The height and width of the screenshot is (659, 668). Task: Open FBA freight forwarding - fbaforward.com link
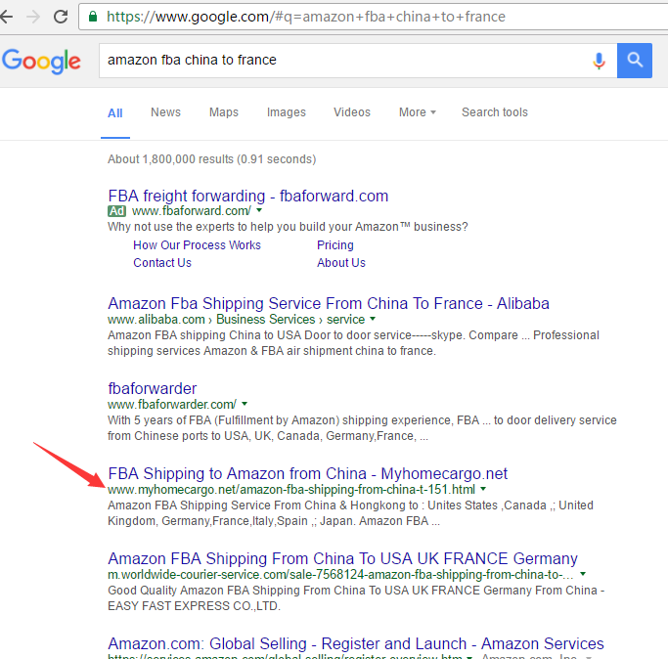tap(248, 196)
